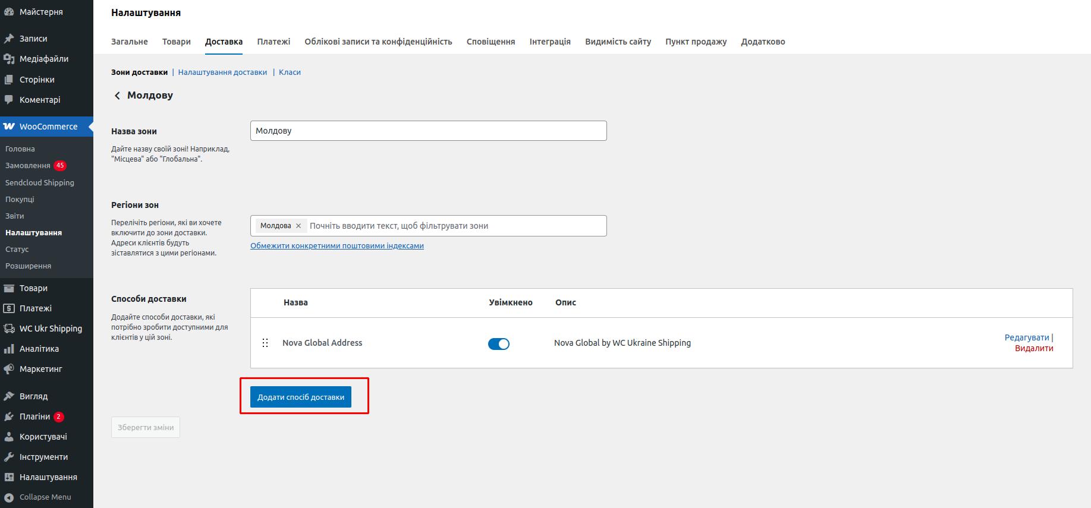
Task: Open Коментарі via comment bubble icon
Action: point(9,100)
